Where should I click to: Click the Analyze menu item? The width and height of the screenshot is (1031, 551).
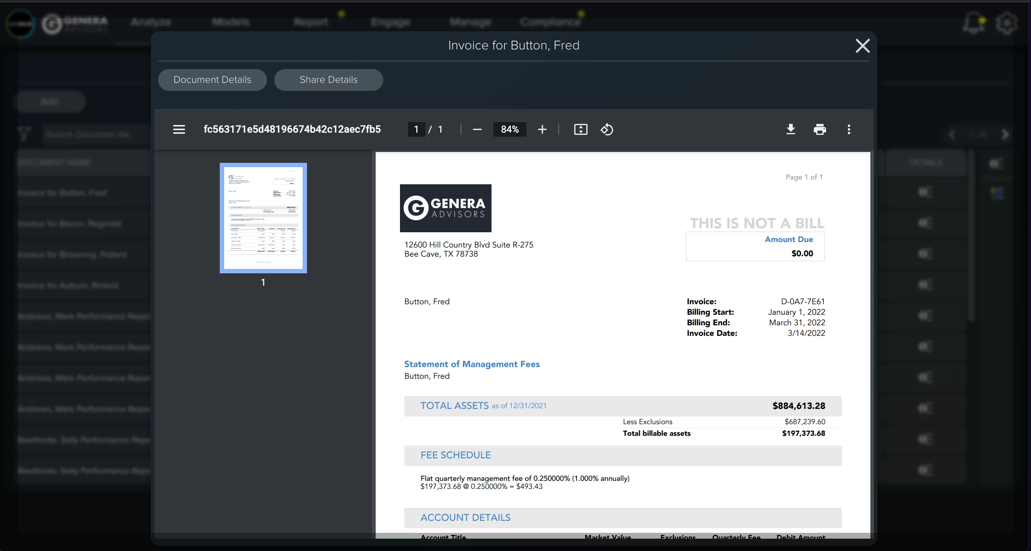click(x=151, y=22)
